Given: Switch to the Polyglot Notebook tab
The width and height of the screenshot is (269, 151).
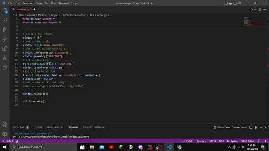Looking at the screenshot, I should point(94,128).
